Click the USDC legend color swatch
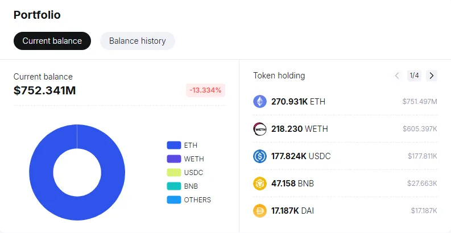Screen dimensions: 451x233 173,172
